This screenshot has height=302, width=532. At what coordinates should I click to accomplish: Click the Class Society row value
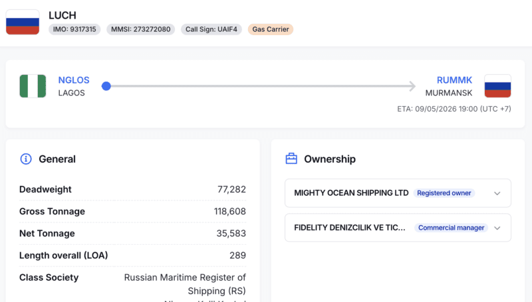(x=185, y=283)
